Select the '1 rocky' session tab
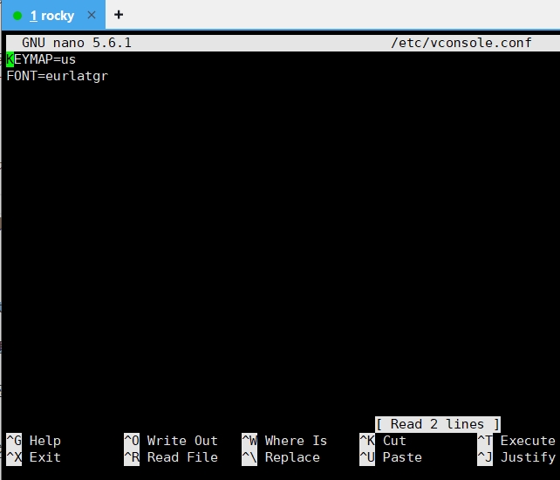This screenshot has height=480, width=560. click(x=53, y=16)
